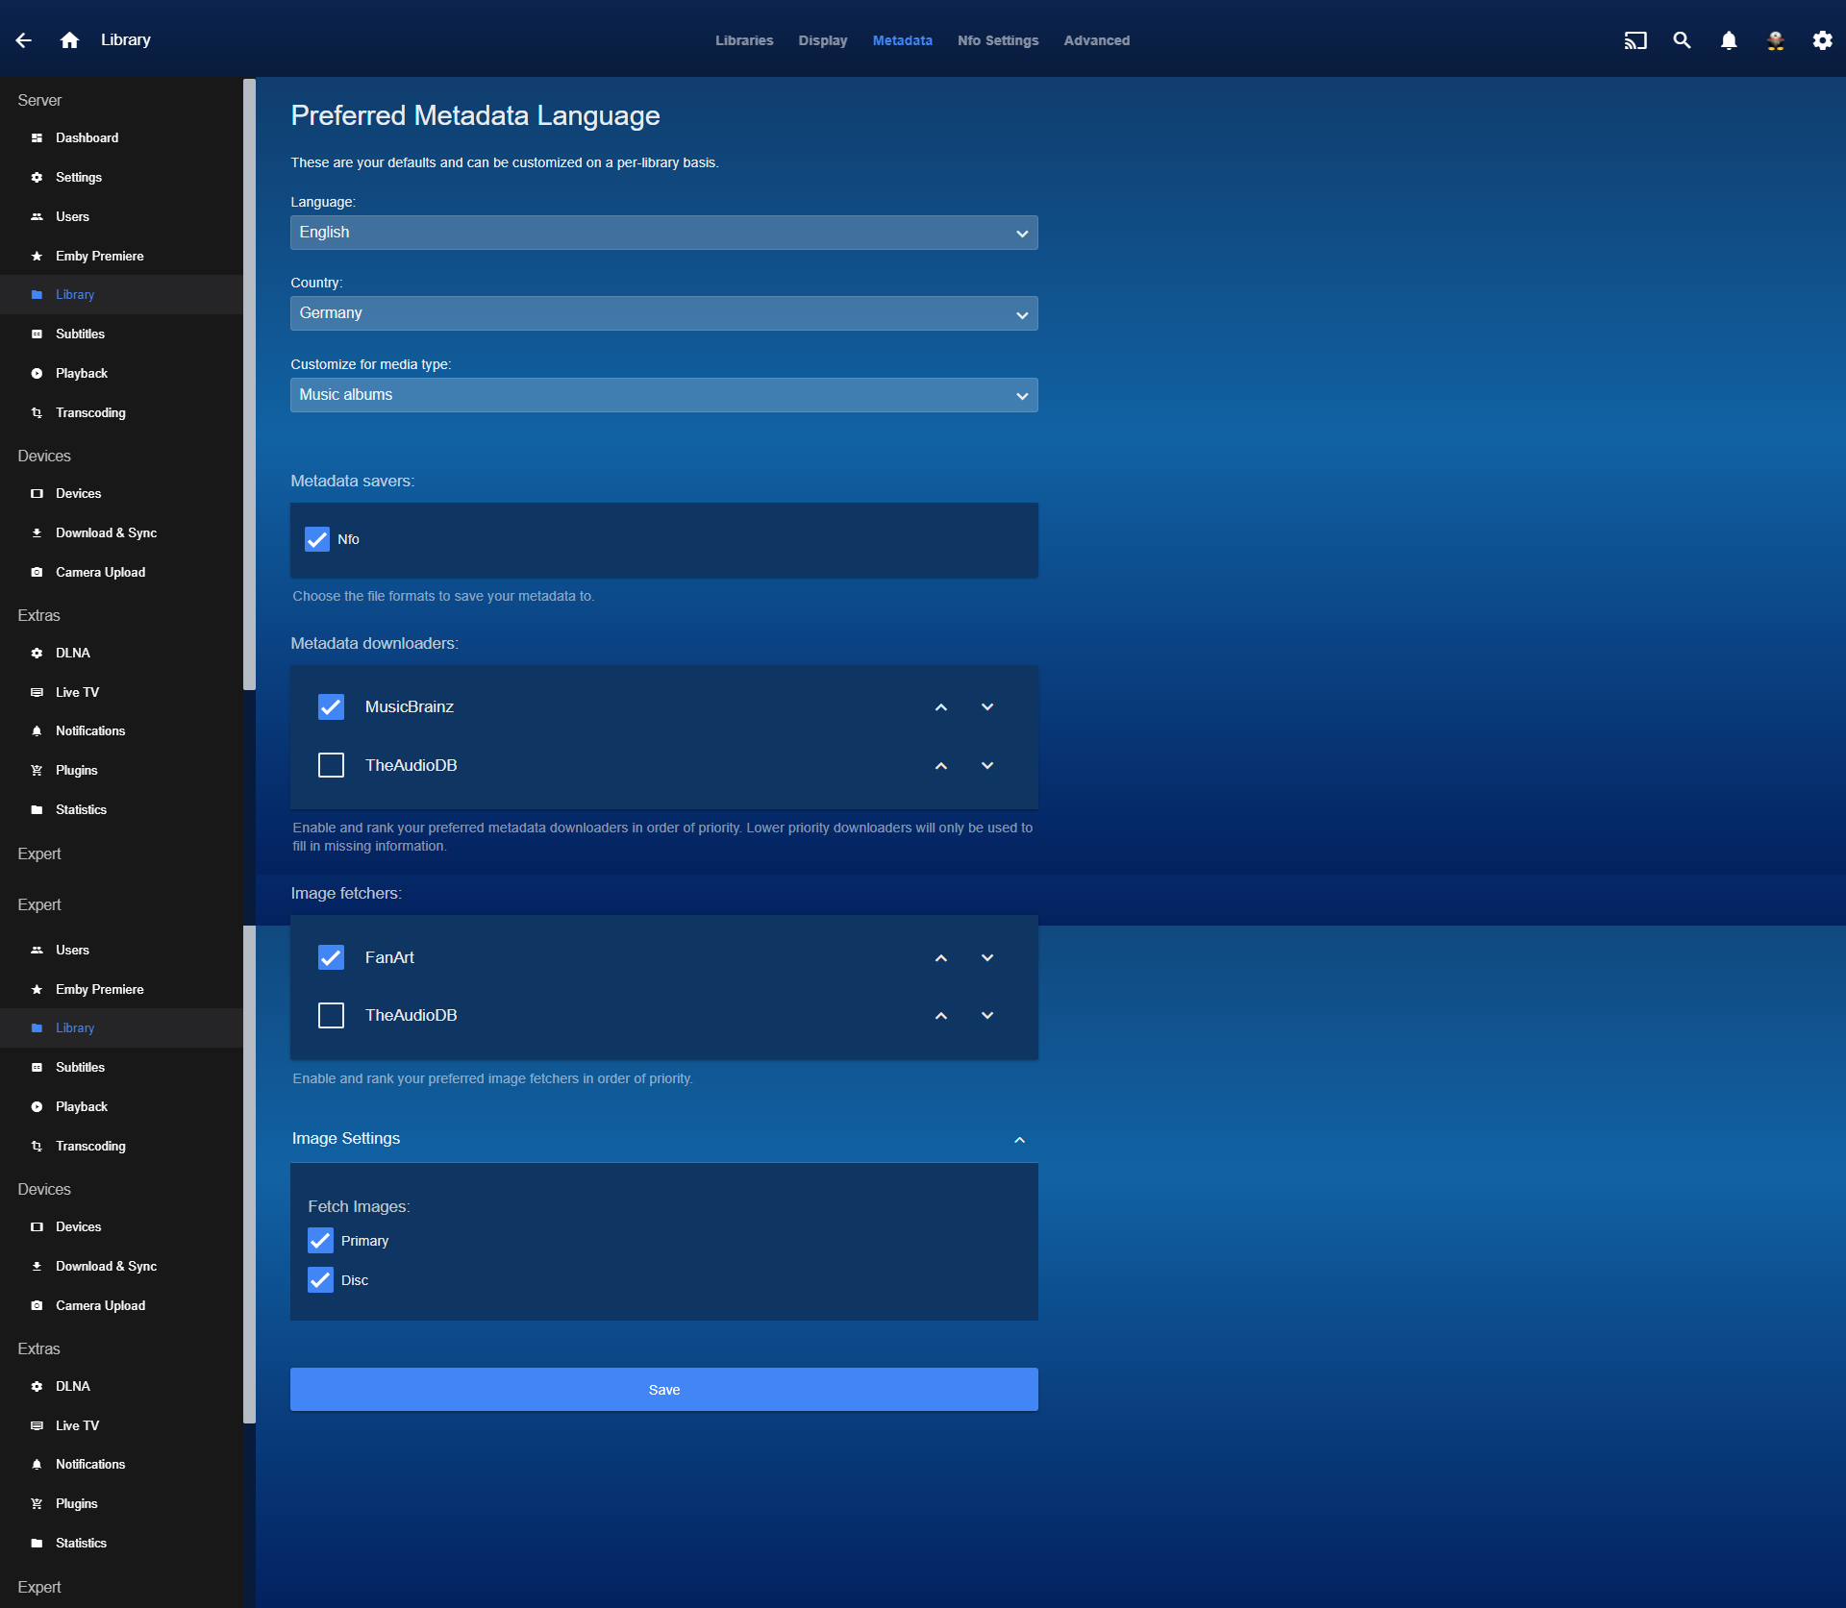Enable TheAudioDB under Image fetchers
This screenshot has height=1608, width=1846.
coord(331,1016)
